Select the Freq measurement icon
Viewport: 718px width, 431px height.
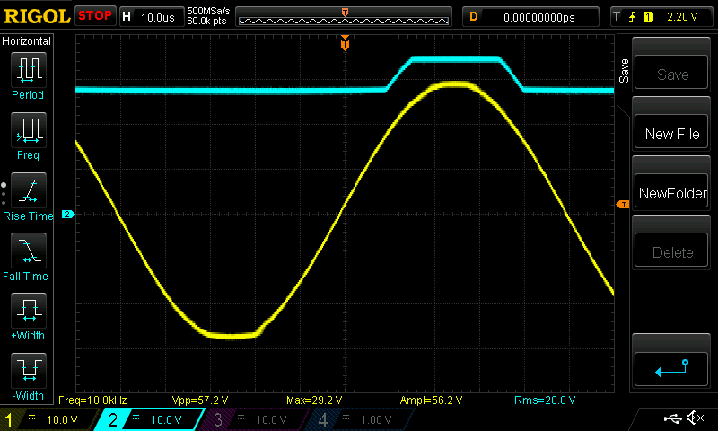tap(29, 129)
